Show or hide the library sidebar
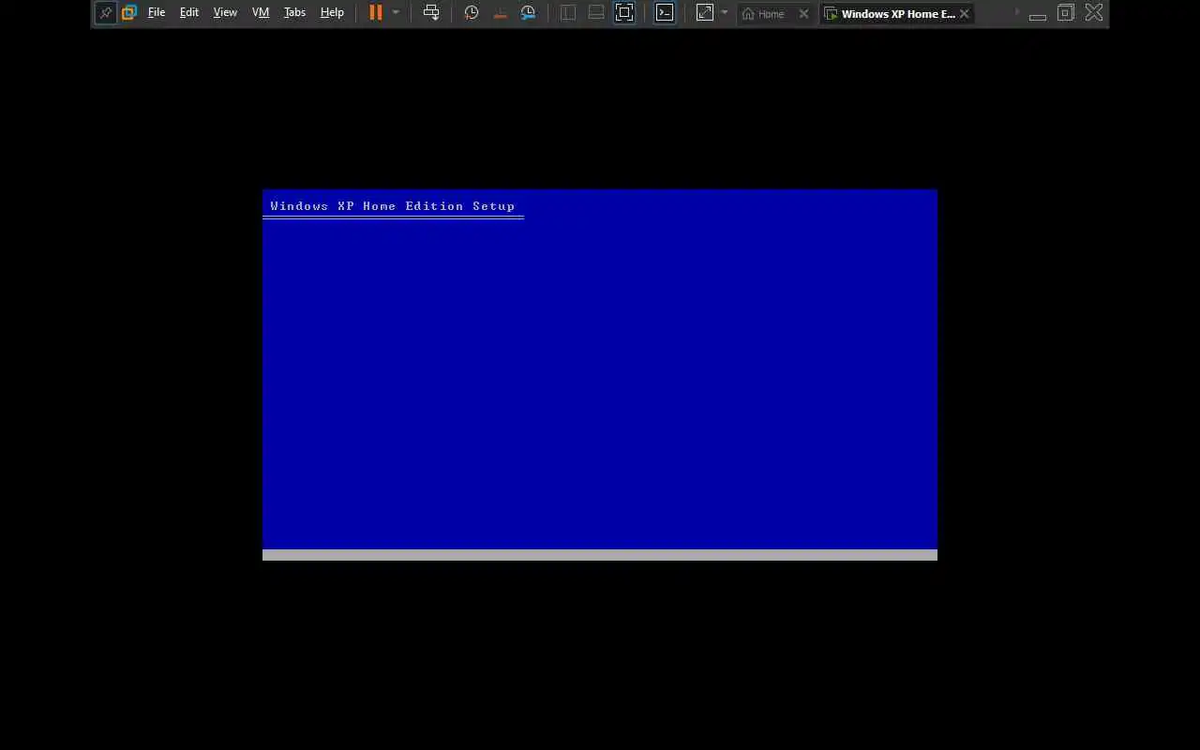 (x=568, y=13)
